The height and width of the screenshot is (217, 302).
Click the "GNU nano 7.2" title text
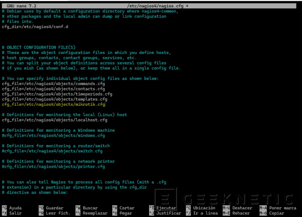21,6
